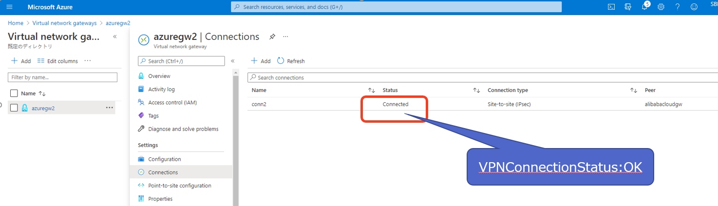Click the Connected status cell
The width and height of the screenshot is (718, 206).
coord(396,104)
